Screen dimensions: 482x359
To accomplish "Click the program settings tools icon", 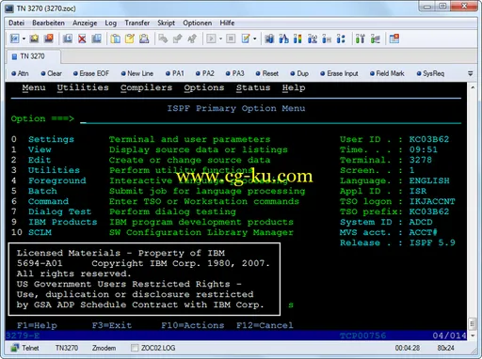I will (x=360, y=39).
